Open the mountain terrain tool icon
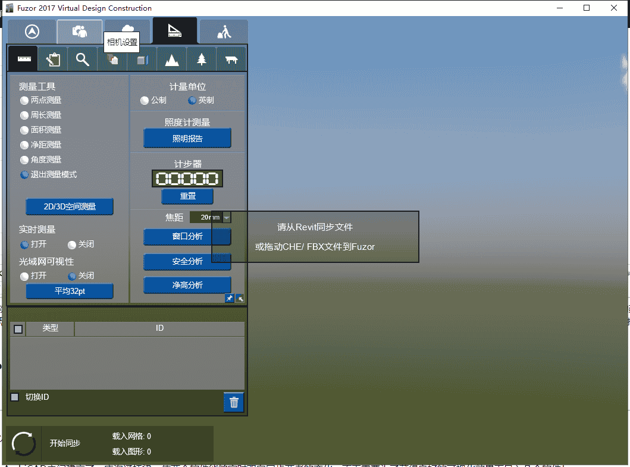 172,59
